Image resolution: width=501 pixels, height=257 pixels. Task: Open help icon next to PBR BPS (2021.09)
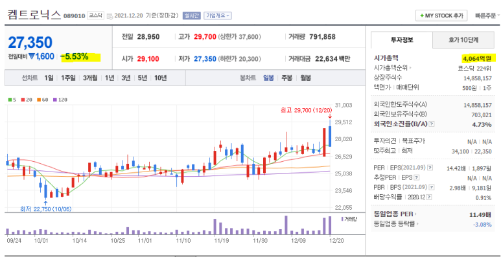coord(432,187)
